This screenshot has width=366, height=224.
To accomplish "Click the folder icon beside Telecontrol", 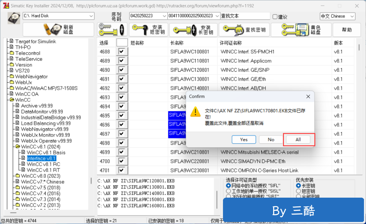I will pos(12,53).
